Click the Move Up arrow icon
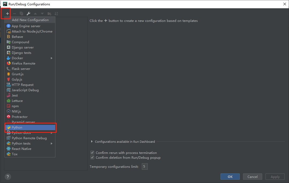 35,14
